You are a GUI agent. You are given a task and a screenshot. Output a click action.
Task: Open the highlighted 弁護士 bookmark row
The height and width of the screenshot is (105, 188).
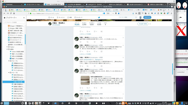(x=14, y=82)
